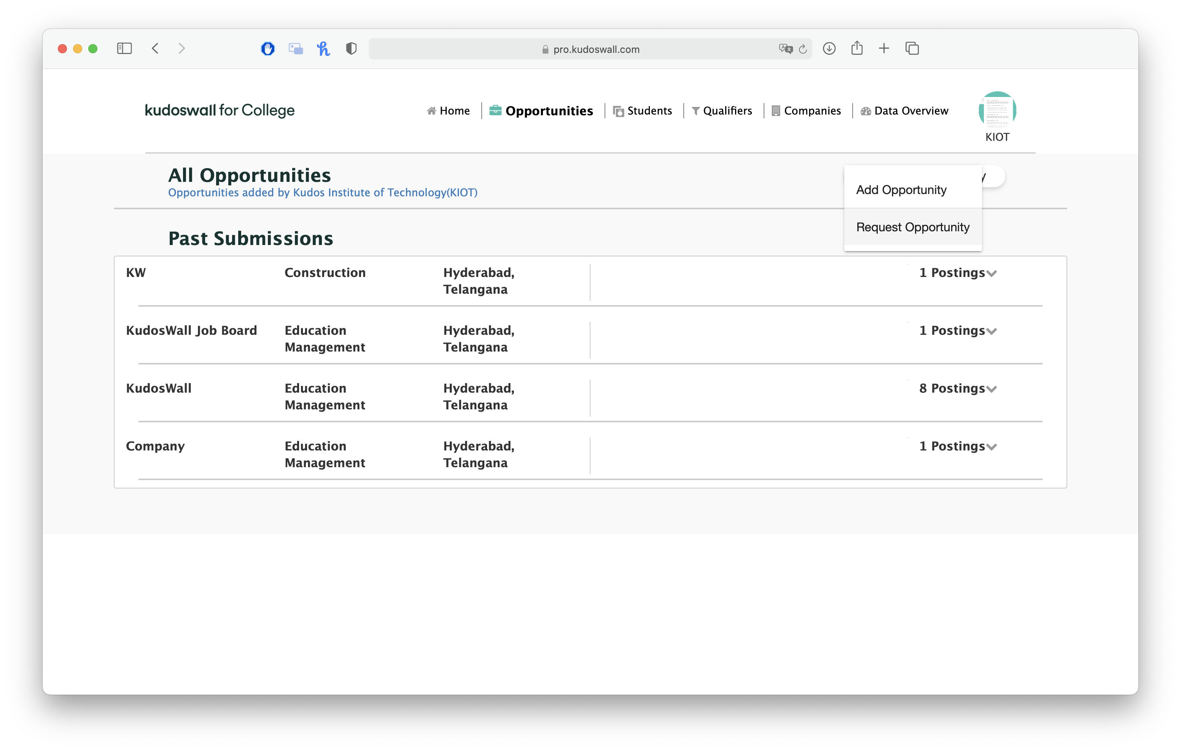Go forward with the browser forward arrow
This screenshot has height=751, width=1181.
181,48
